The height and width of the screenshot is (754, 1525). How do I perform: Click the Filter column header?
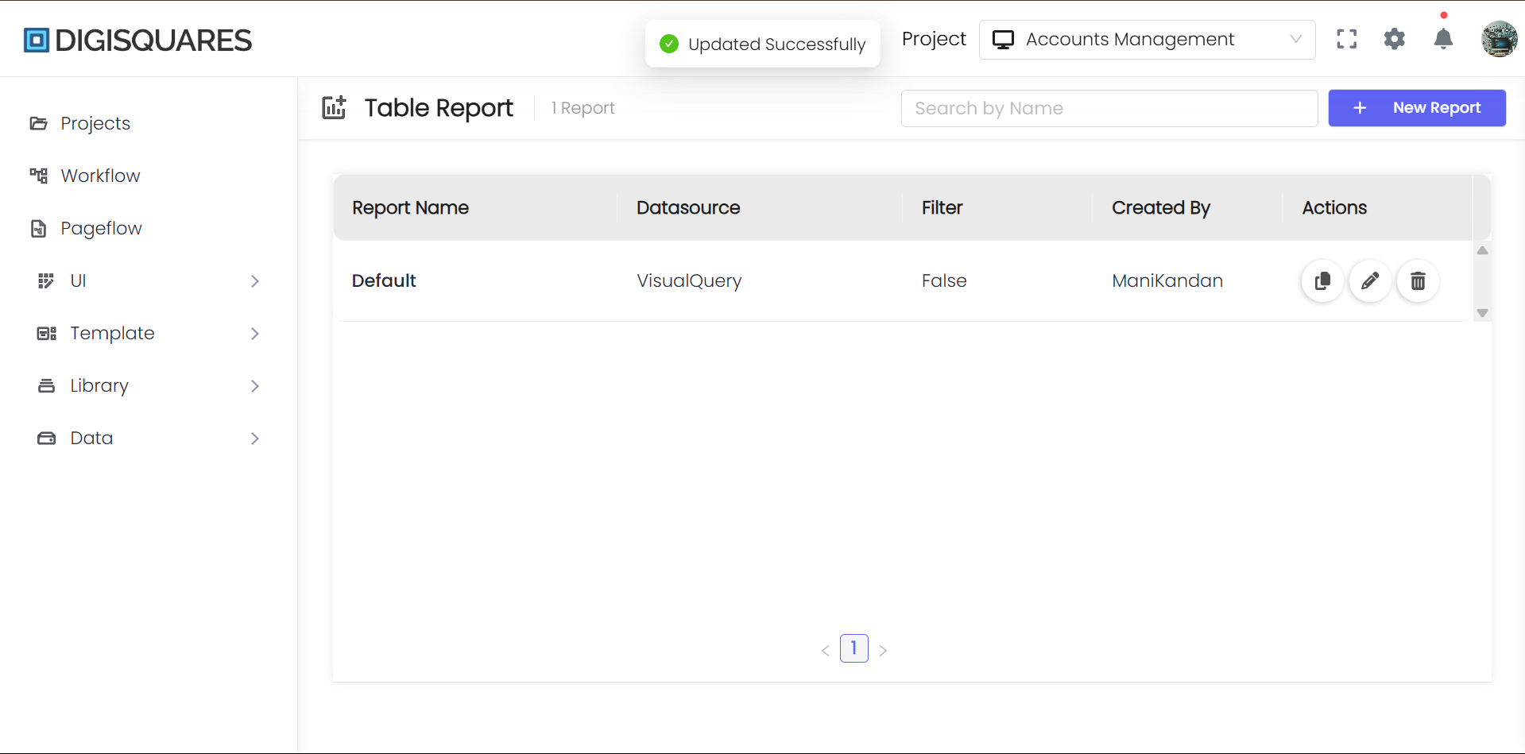click(942, 207)
